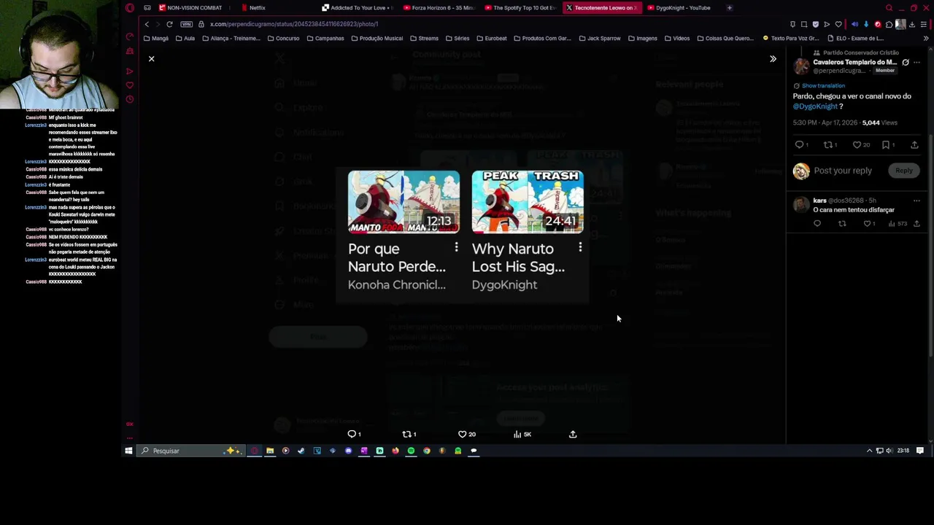Screen dimensions: 934x525
Task: Open the Partido Conservador Cristão community link
Action: tap(860, 52)
